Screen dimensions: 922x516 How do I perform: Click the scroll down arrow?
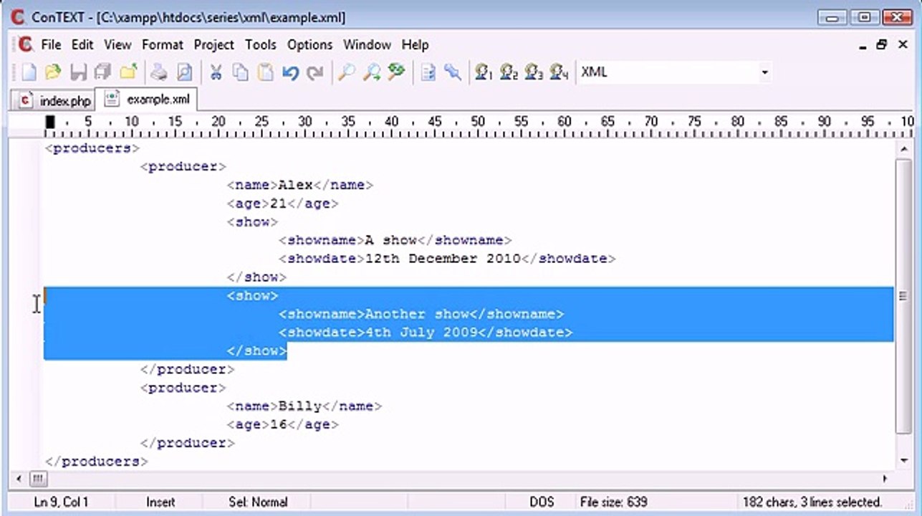click(903, 462)
